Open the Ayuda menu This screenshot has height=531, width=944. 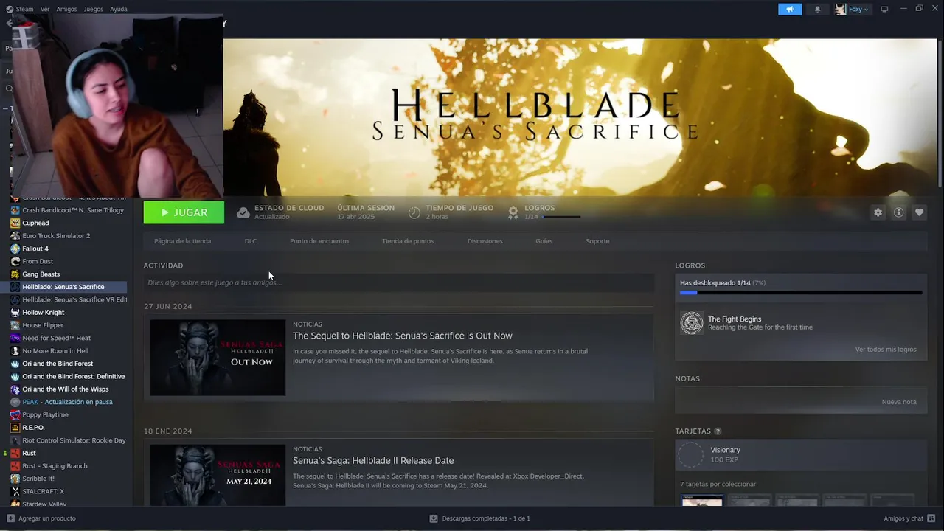point(118,9)
